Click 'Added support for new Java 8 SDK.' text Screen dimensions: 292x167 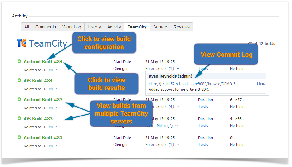pos(179,89)
